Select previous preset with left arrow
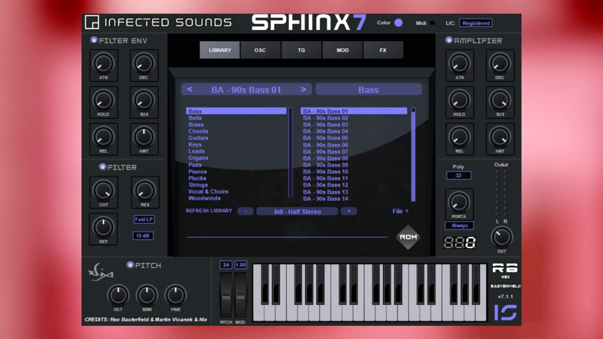 tap(189, 89)
